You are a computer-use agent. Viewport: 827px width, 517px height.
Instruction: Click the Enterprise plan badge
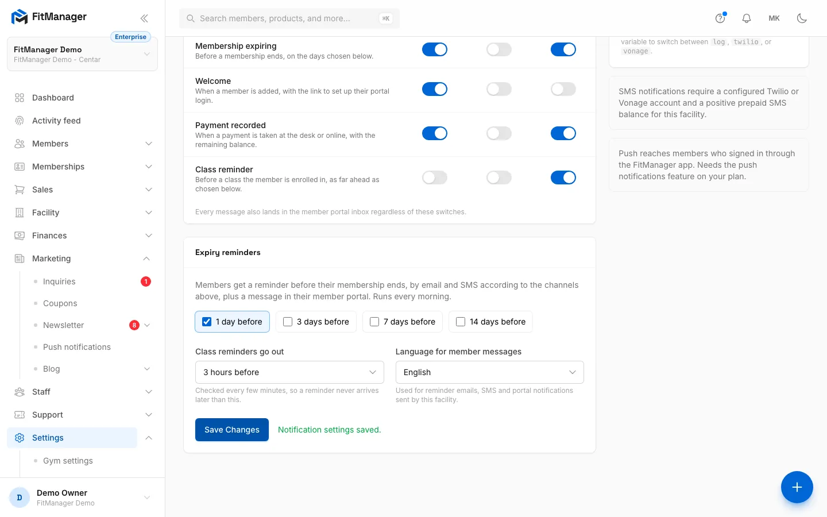coord(130,37)
